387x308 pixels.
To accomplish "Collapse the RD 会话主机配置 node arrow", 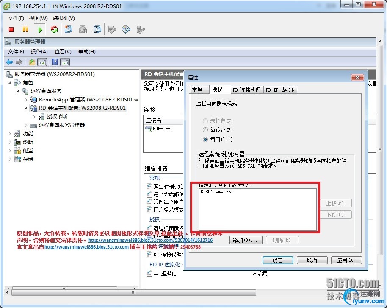I will 26,108.
